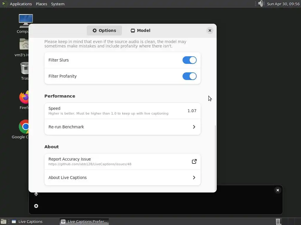
Task: Select the Options tab
Action: pyautogui.click(x=104, y=30)
